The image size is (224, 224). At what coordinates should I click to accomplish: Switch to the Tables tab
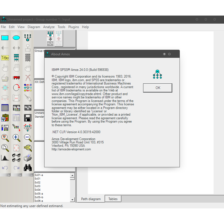[113, 199]
